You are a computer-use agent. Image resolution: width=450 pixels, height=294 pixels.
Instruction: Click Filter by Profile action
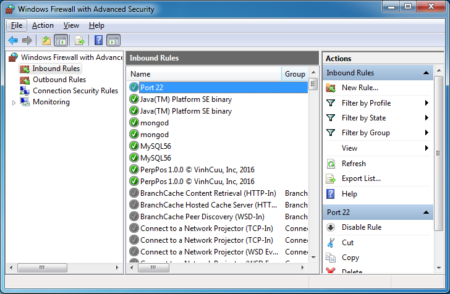coord(366,103)
